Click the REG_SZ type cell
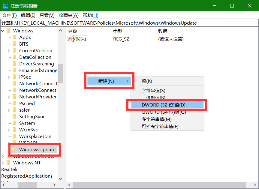This screenshot has height=189, width=259. 121,39
